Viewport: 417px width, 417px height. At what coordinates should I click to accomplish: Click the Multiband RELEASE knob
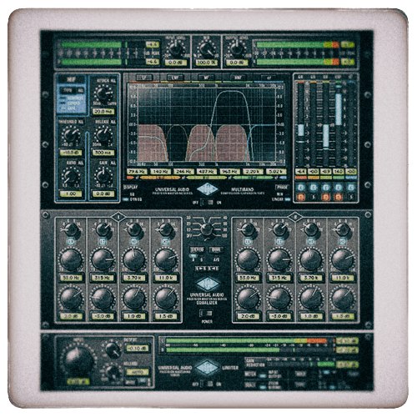pos(103,135)
